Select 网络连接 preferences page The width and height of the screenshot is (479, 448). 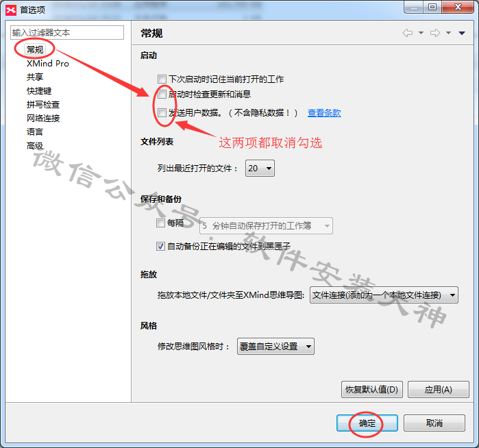(43, 119)
